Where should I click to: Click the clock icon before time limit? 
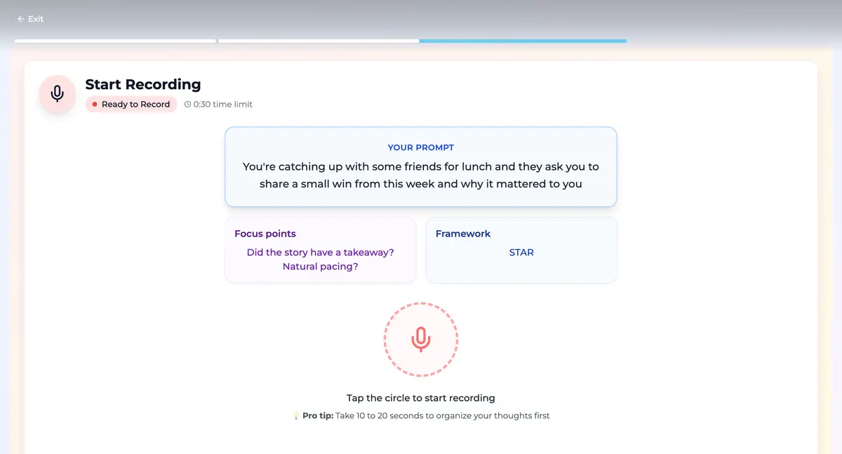coord(187,105)
